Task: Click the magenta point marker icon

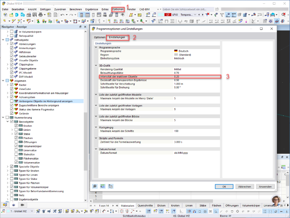Action: pos(246,21)
